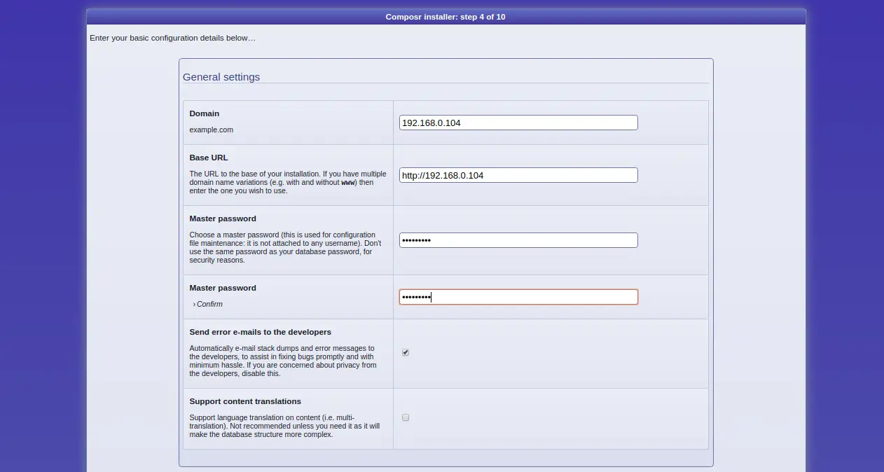This screenshot has height=472, width=884.
Task: Focus the Master password confirm field
Action: pos(518,297)
